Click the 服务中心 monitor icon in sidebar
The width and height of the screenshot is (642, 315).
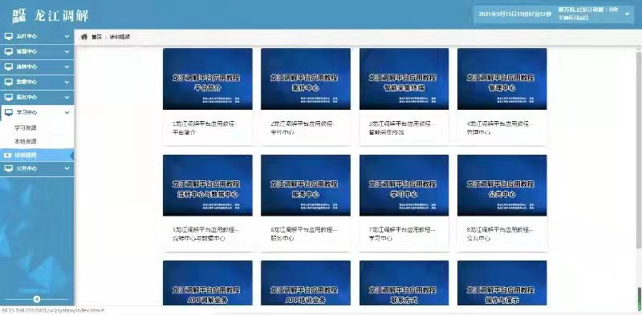point(9,97)
